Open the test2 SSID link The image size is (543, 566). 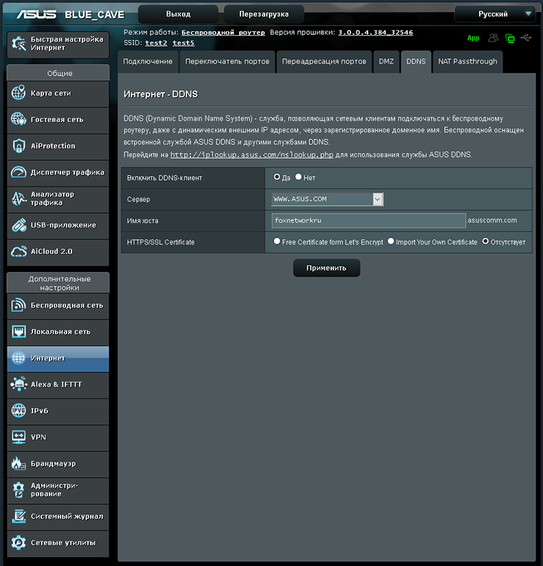coord(156,43)
